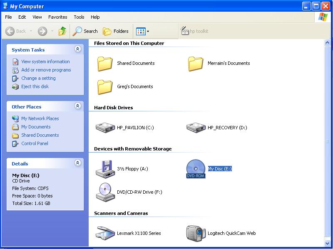Click the HP_PAVILION (C:) label
The height and width of the screenshot is (249, 333).
click(x=135, y=128)
